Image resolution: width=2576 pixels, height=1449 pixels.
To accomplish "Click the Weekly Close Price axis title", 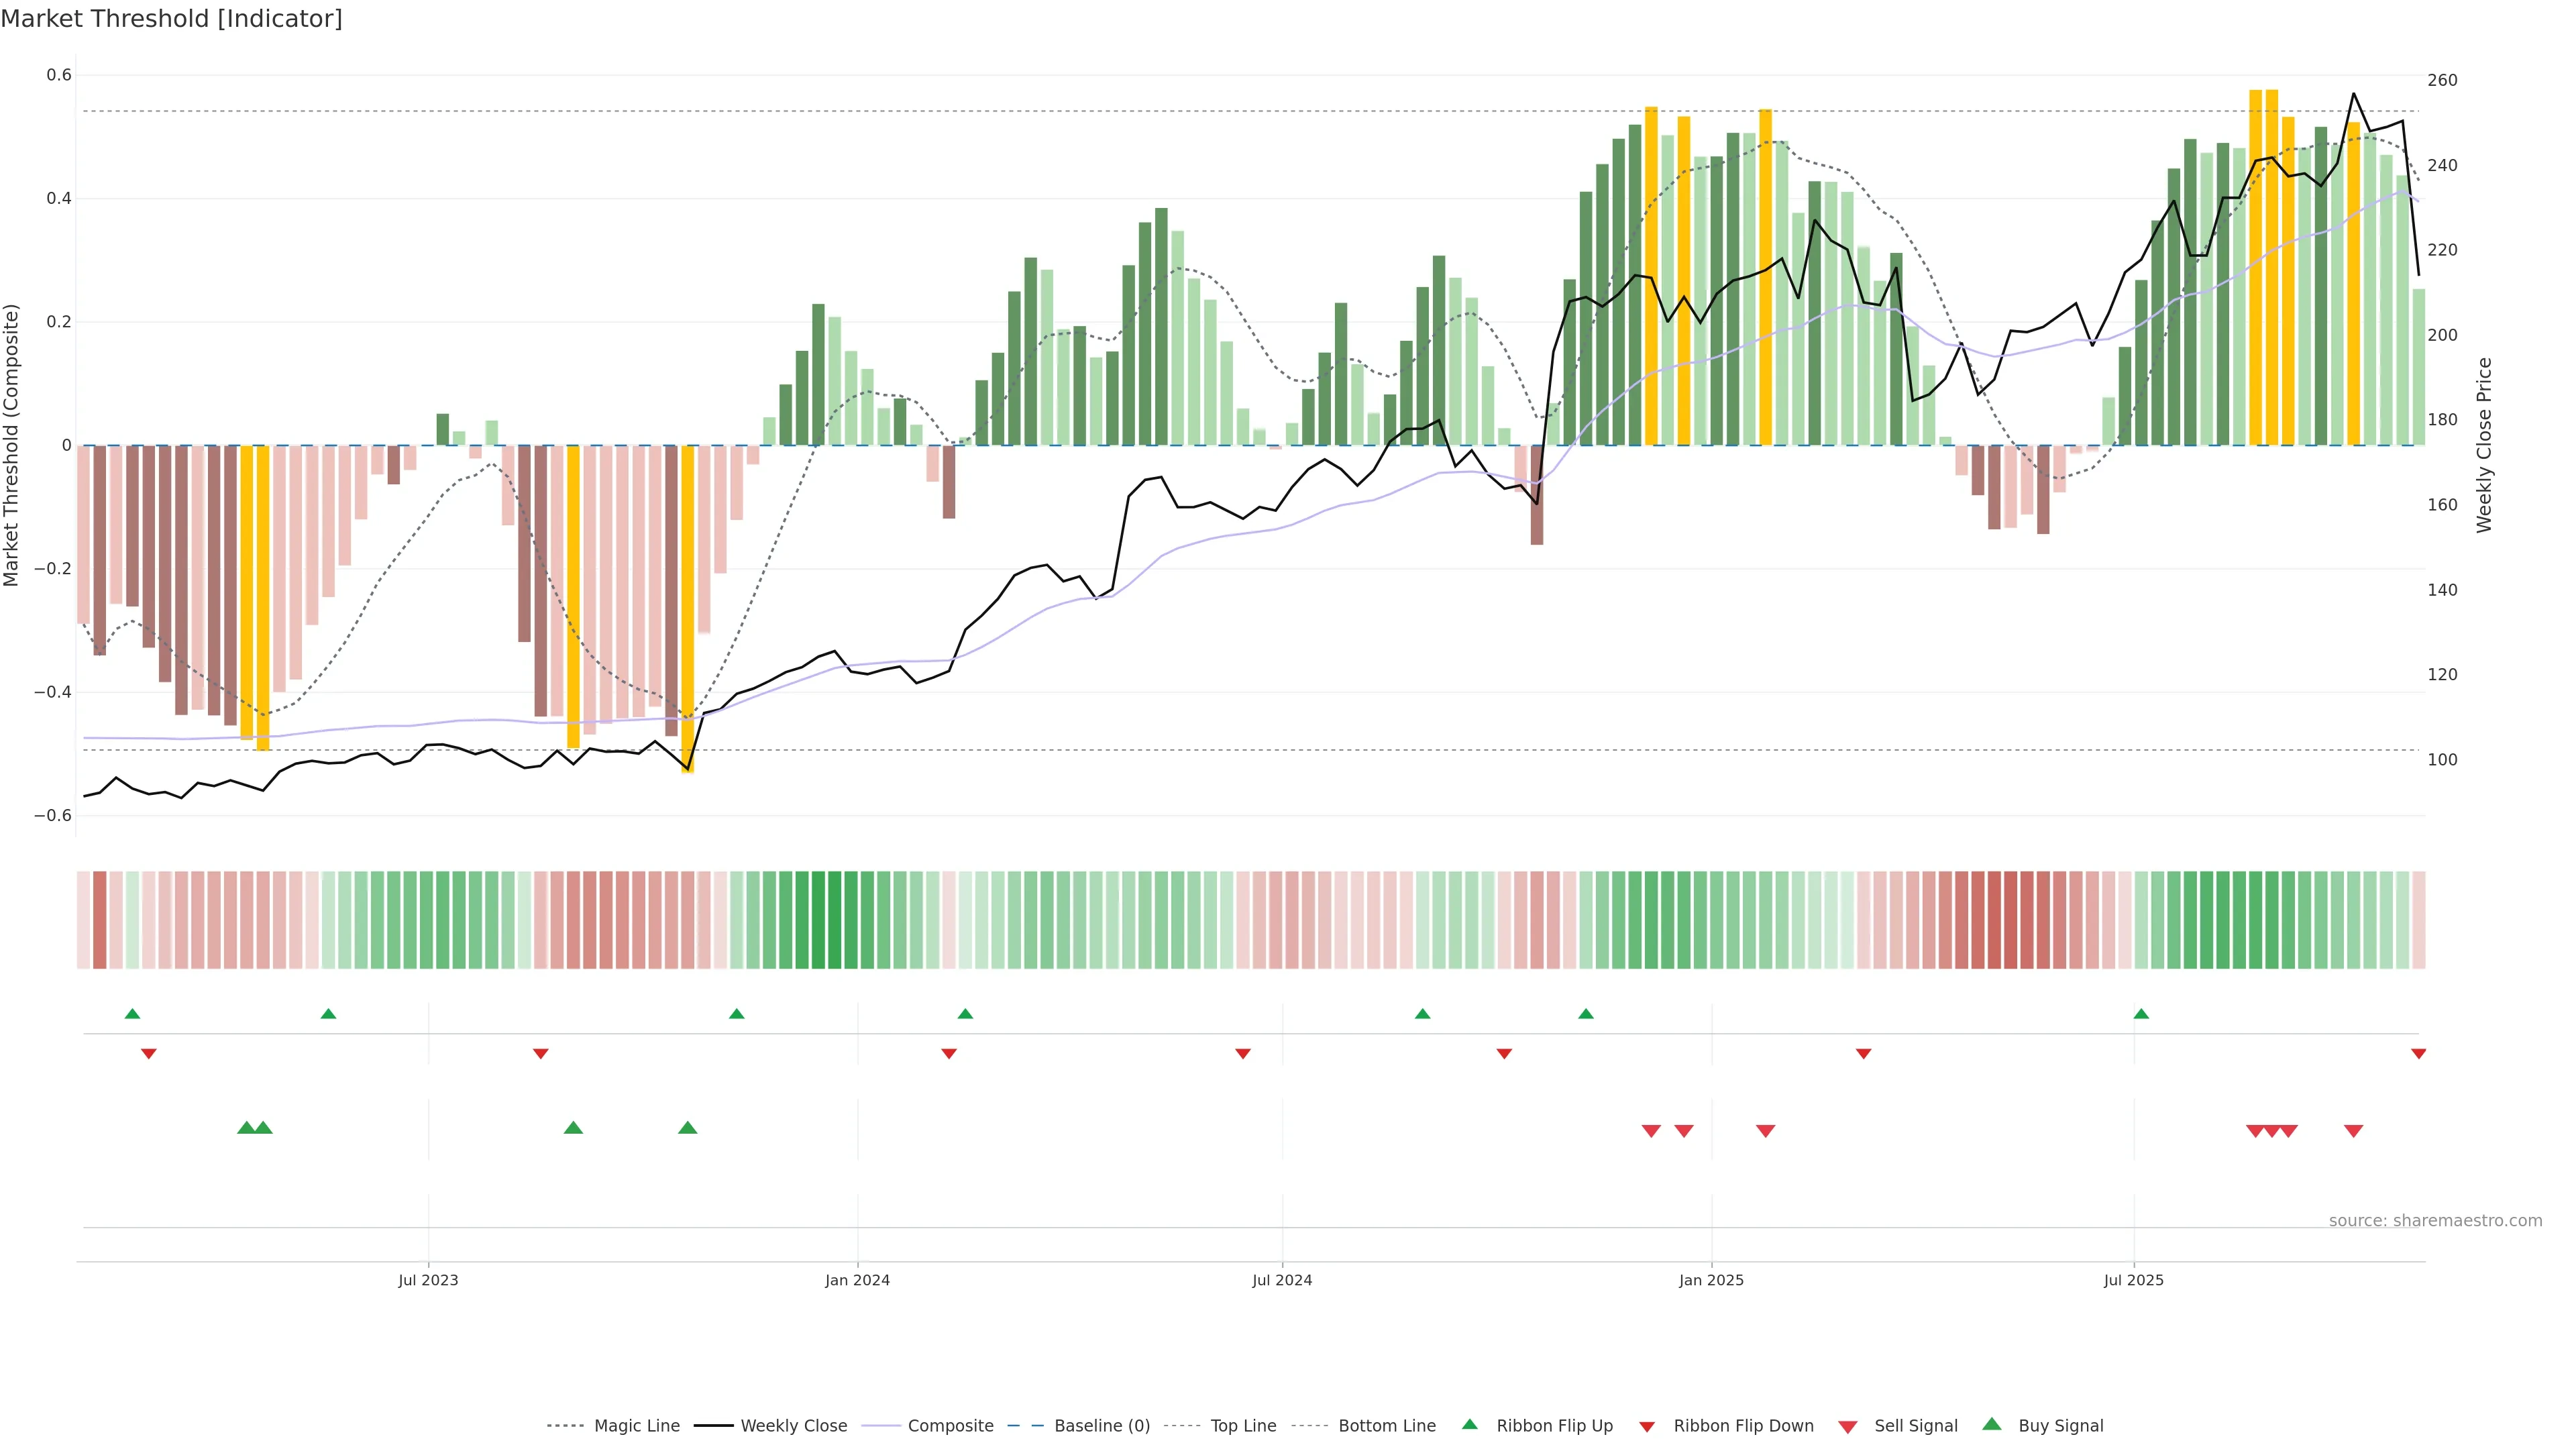I will click(2484, 445).
